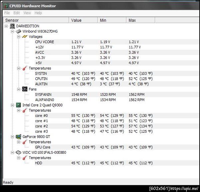Click thermometer icon under GeForce 9800 GT

[x=25, y=142]
